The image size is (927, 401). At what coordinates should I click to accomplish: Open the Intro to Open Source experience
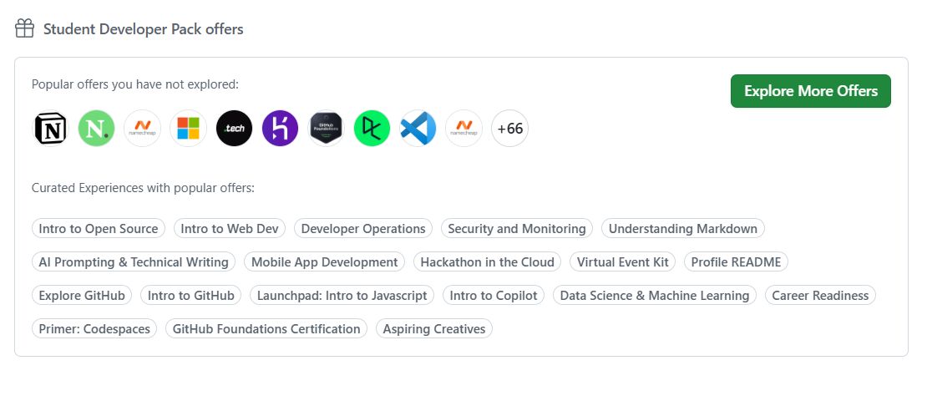tap(99, 228)
